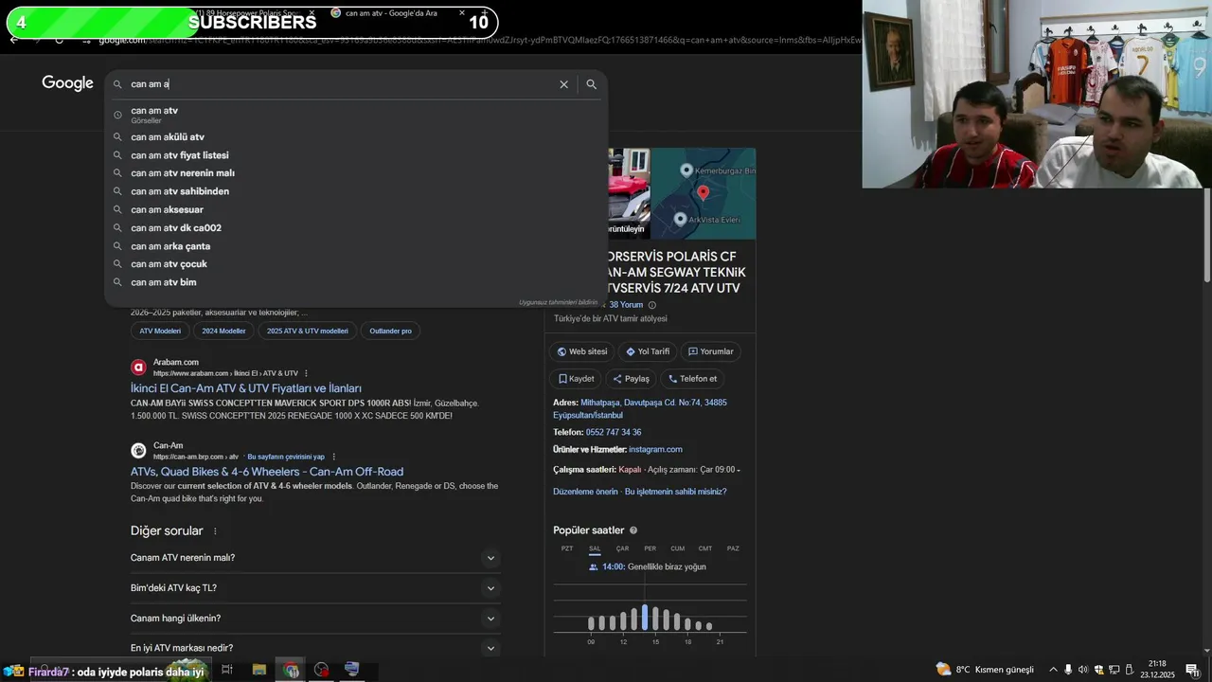Click Kaydet save button

tap(576, 379)
